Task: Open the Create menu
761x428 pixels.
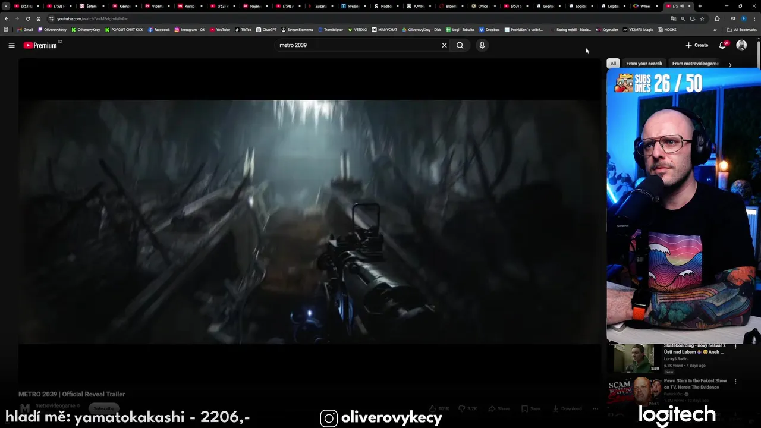Action: point(696,45)
